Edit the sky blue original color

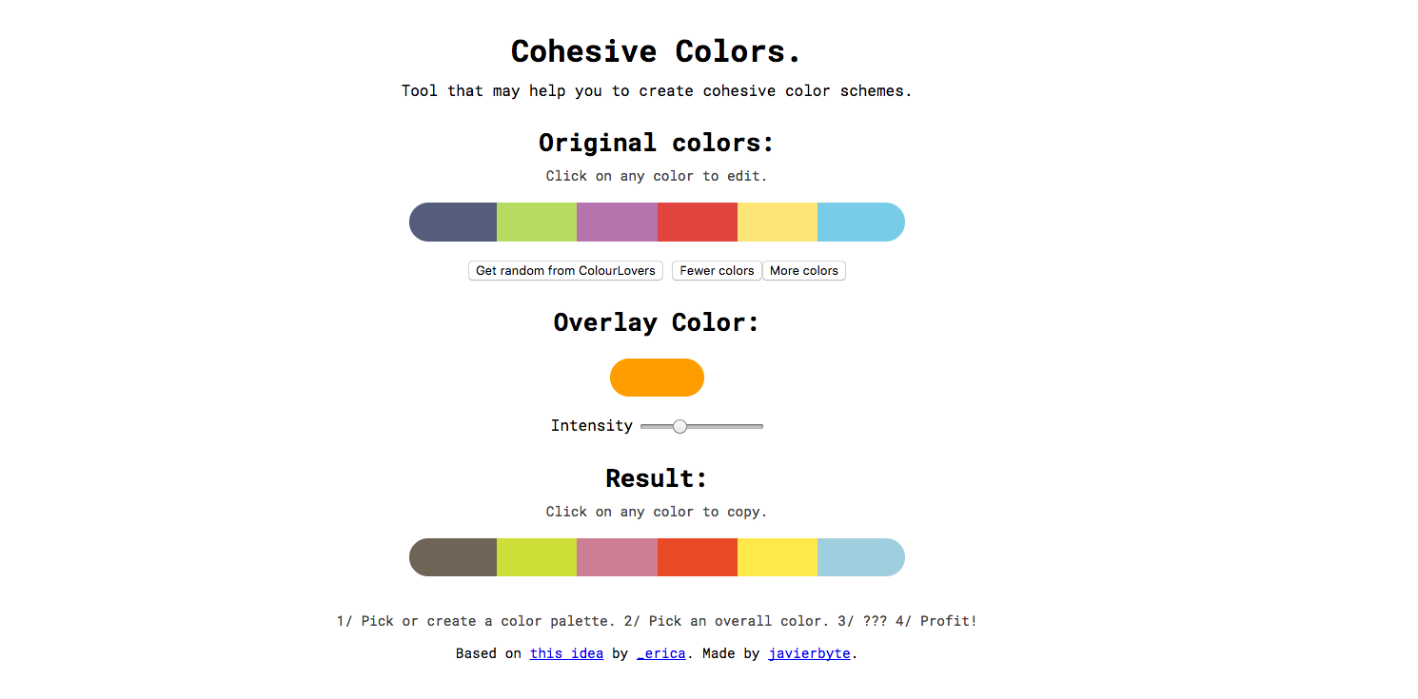[x=861, y=222]
